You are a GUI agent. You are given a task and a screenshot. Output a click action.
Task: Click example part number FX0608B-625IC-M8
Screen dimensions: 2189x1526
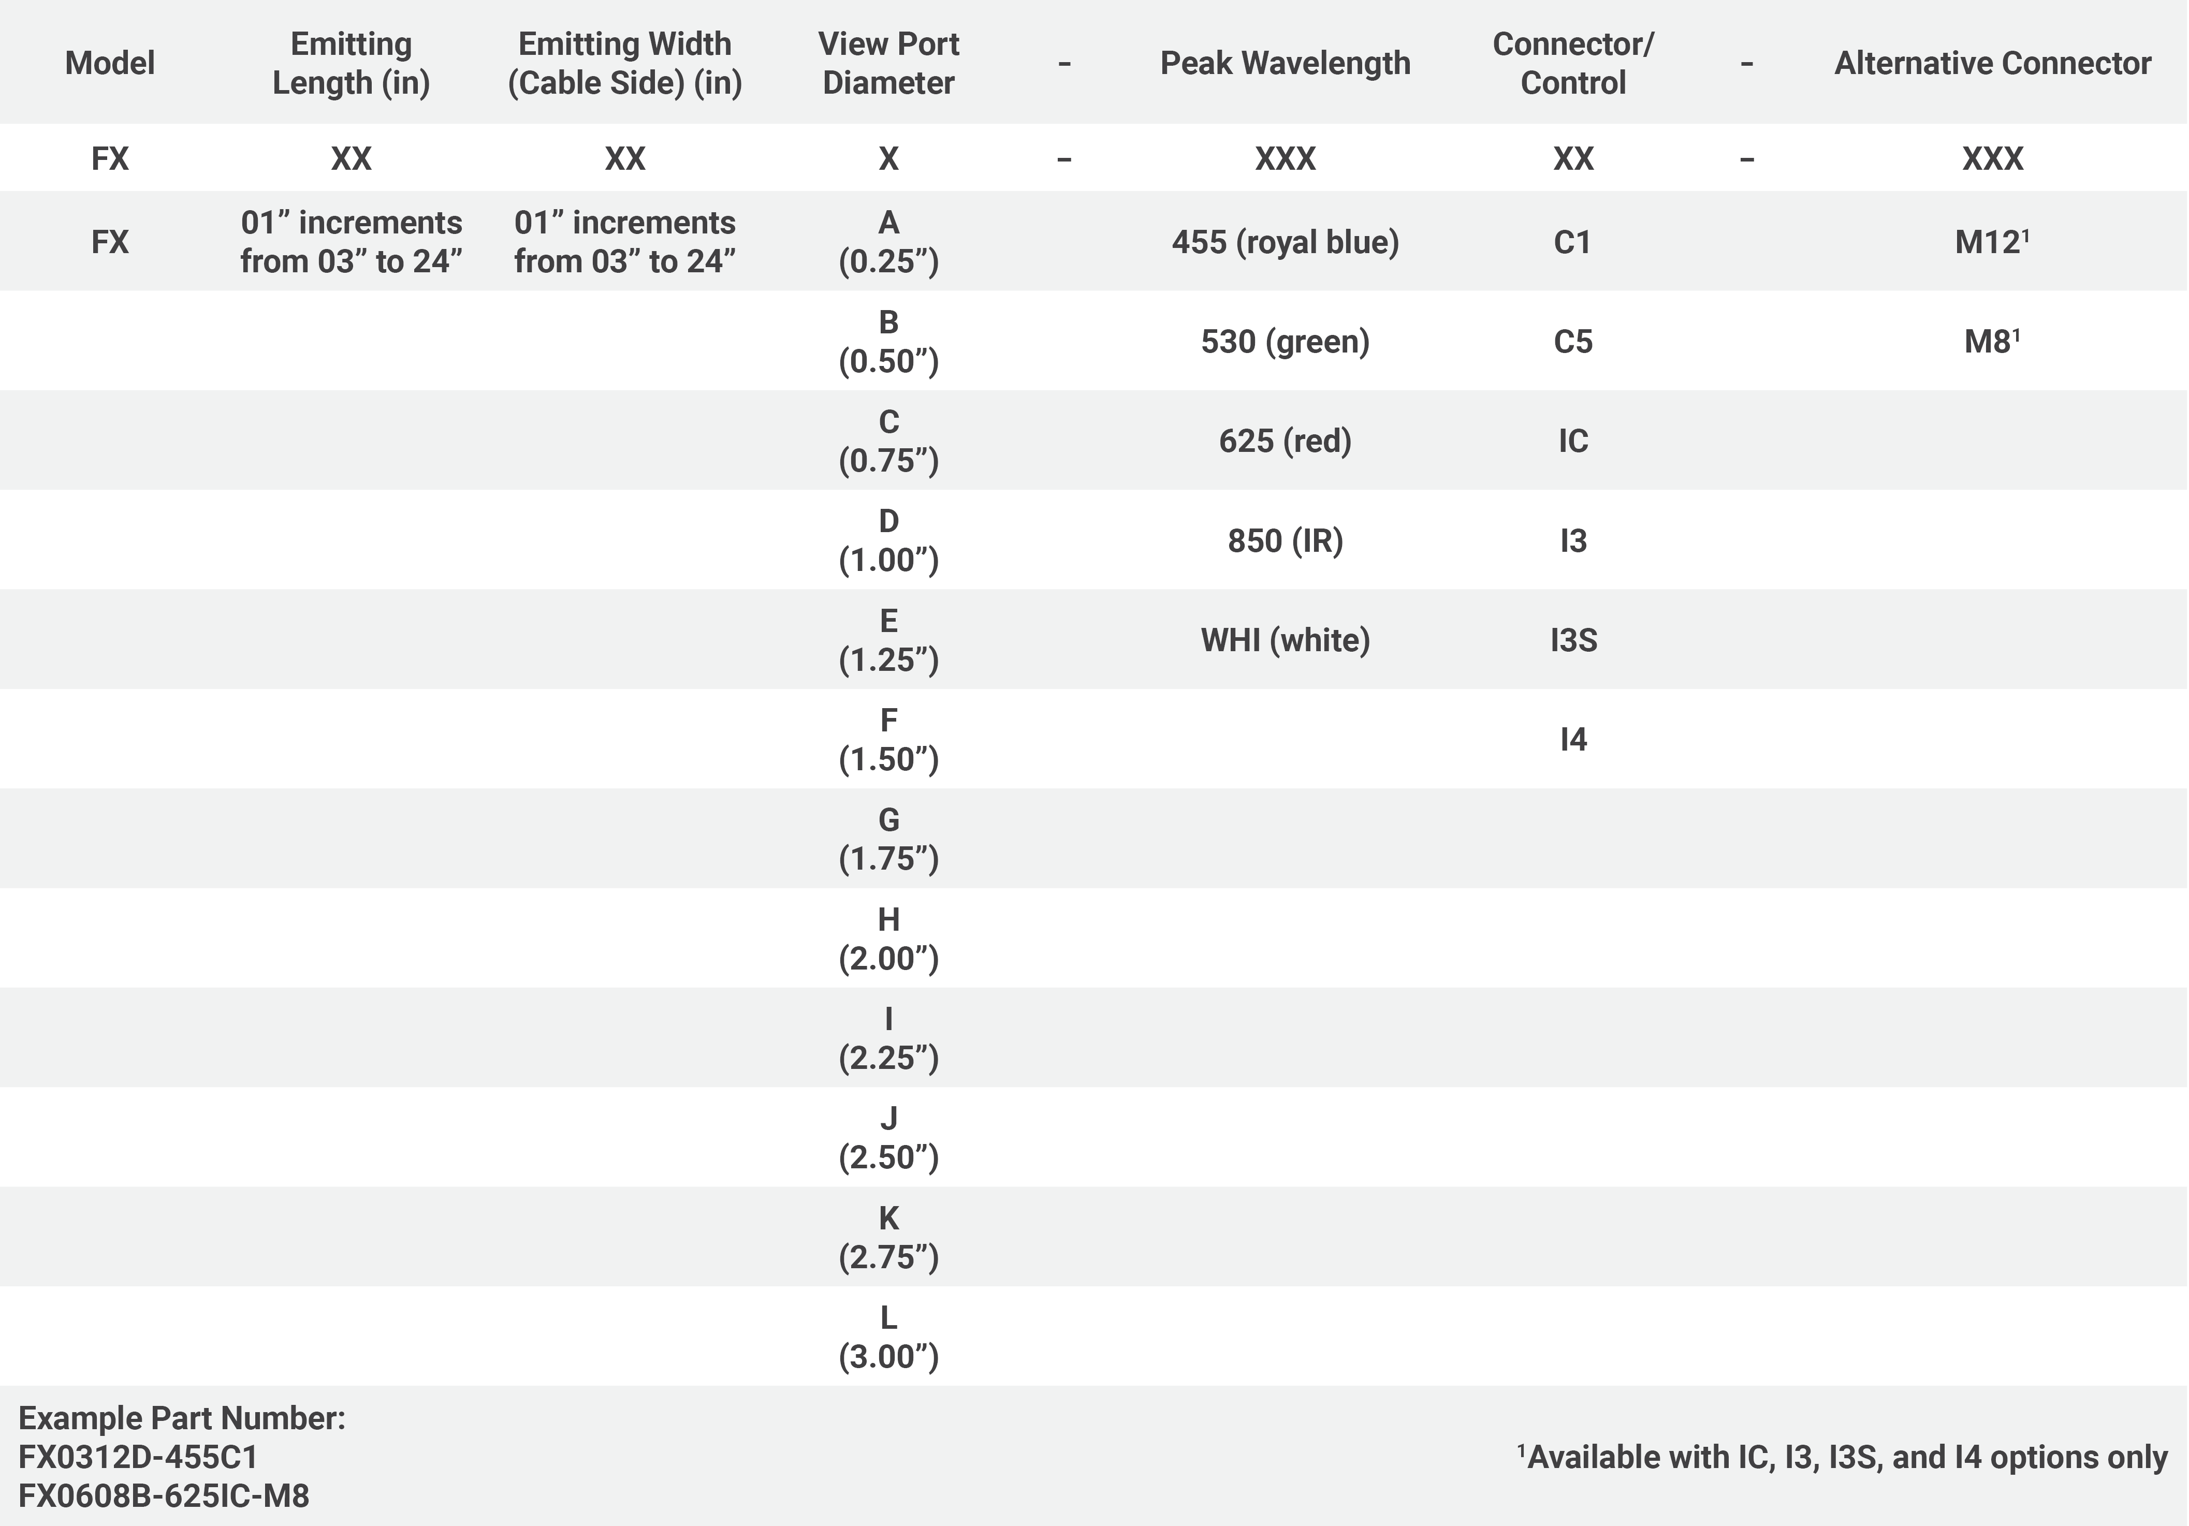(164, 1496)
